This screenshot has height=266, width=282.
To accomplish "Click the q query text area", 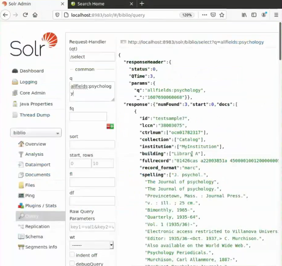I will pos(92,91).
